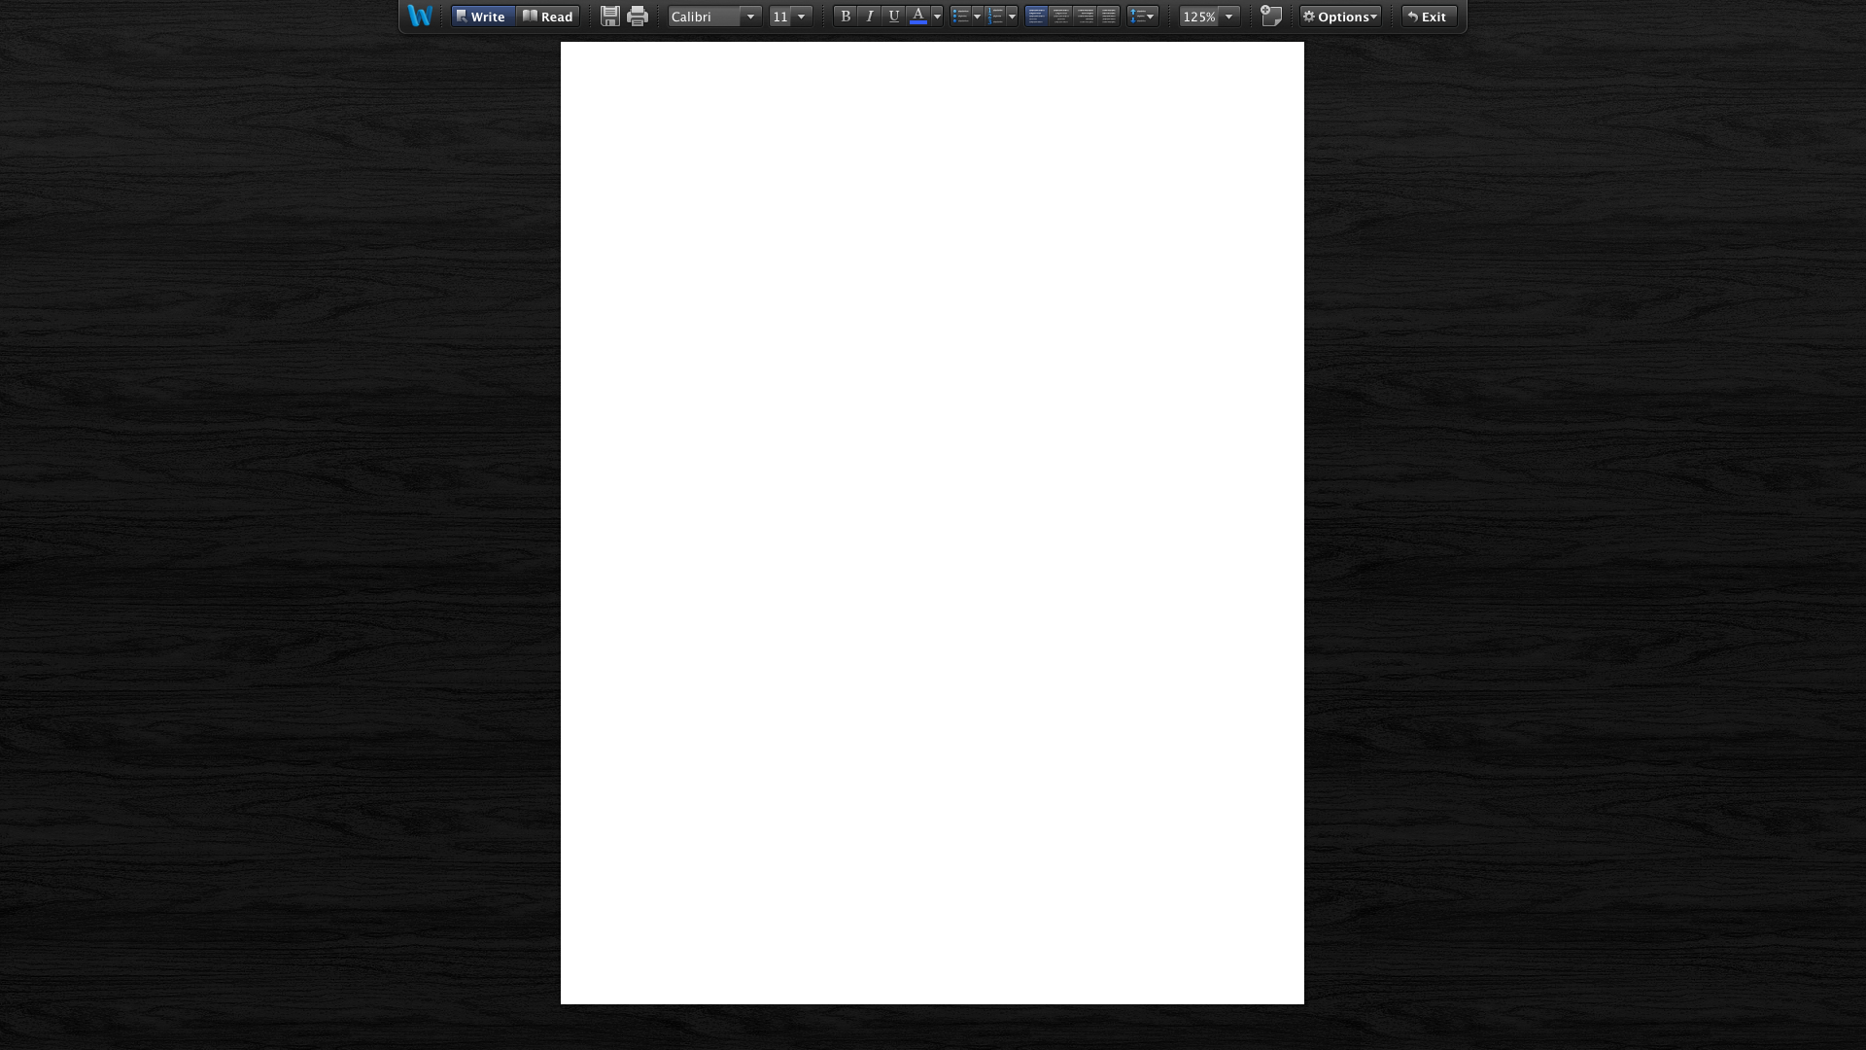Click the blue W application logo
This screenshot has width=1866, height=1050.
tap(420, 16)
